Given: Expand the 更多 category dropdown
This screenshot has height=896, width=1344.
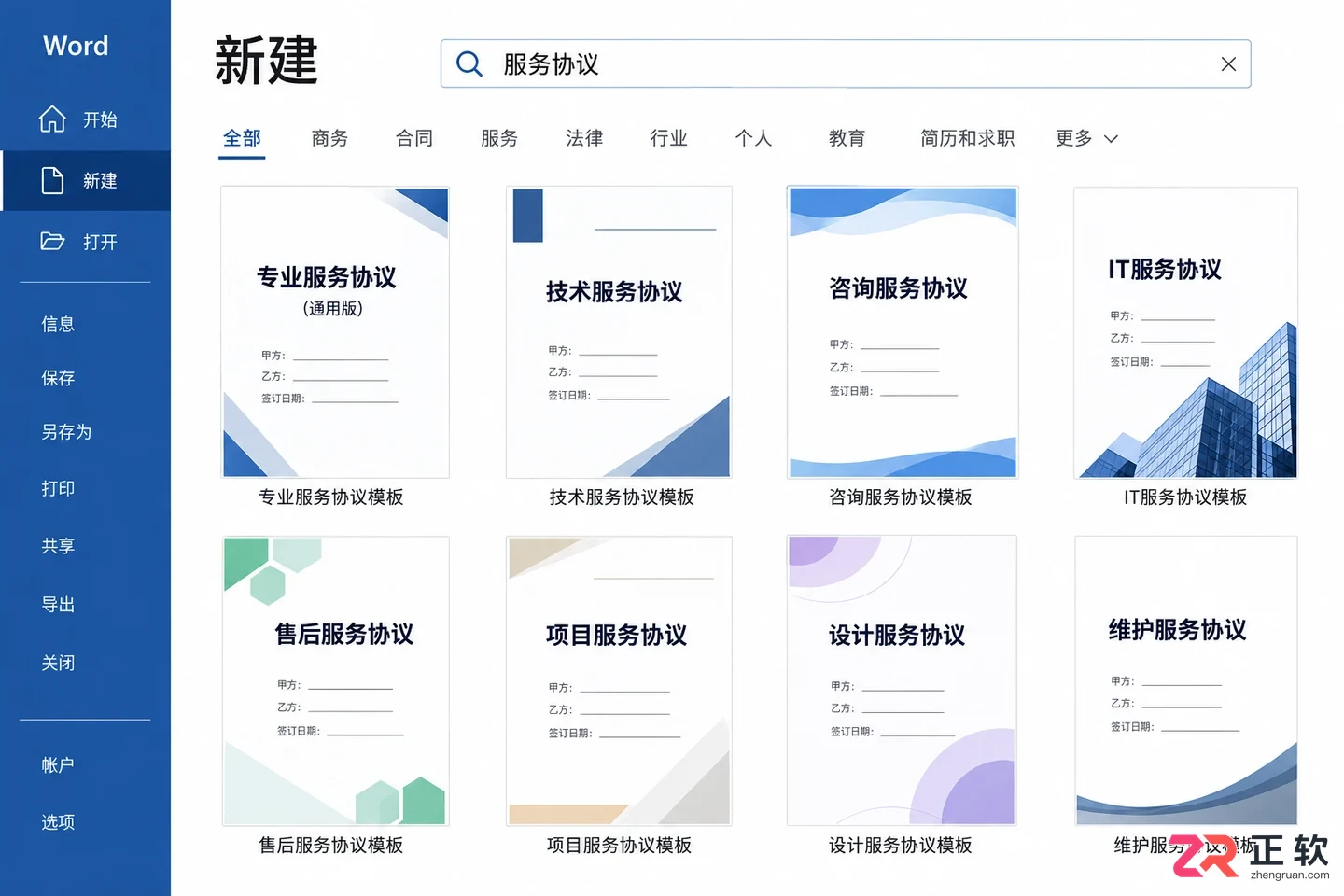Looking at the screenshot, I should coord(1086,138).
